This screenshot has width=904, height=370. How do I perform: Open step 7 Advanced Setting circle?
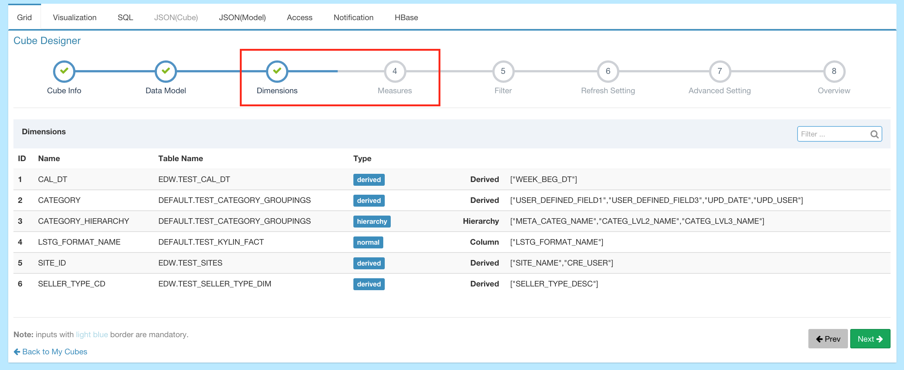pyautogui.click(x=719, y=71)
